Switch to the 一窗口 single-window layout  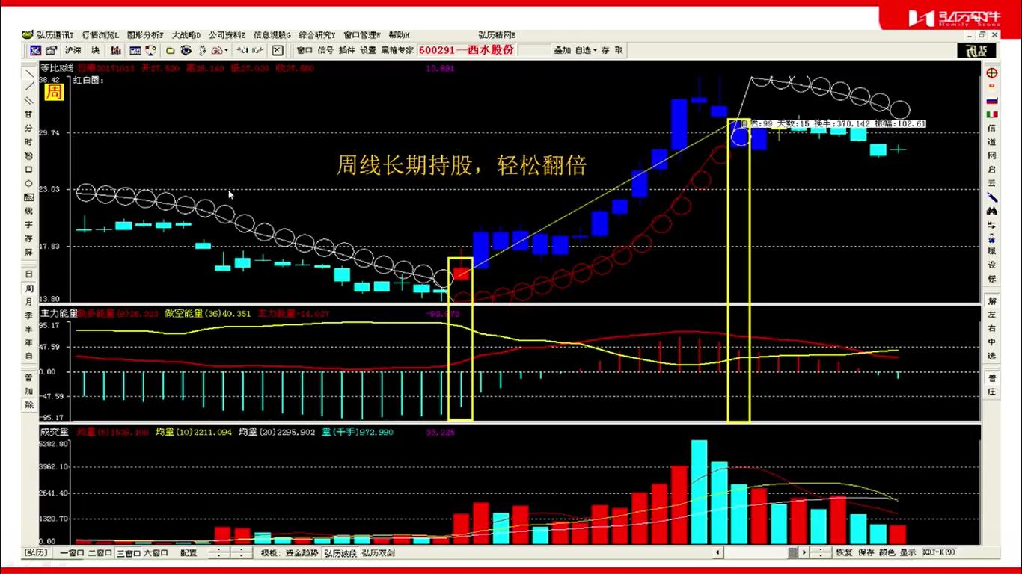(x=73, y=553)
